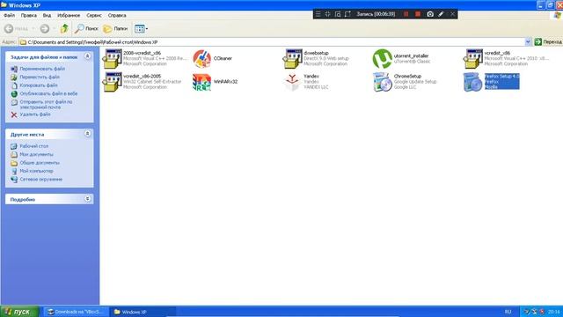The width and height of the screenshot is (563, 317).
Task: Select the CCleaner installer icon
Action: pyautogui.click(x=201, y=59)
